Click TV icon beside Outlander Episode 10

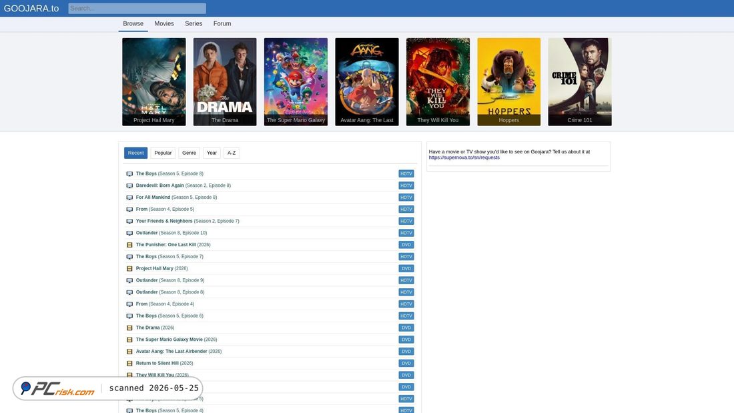click(129, 234)
